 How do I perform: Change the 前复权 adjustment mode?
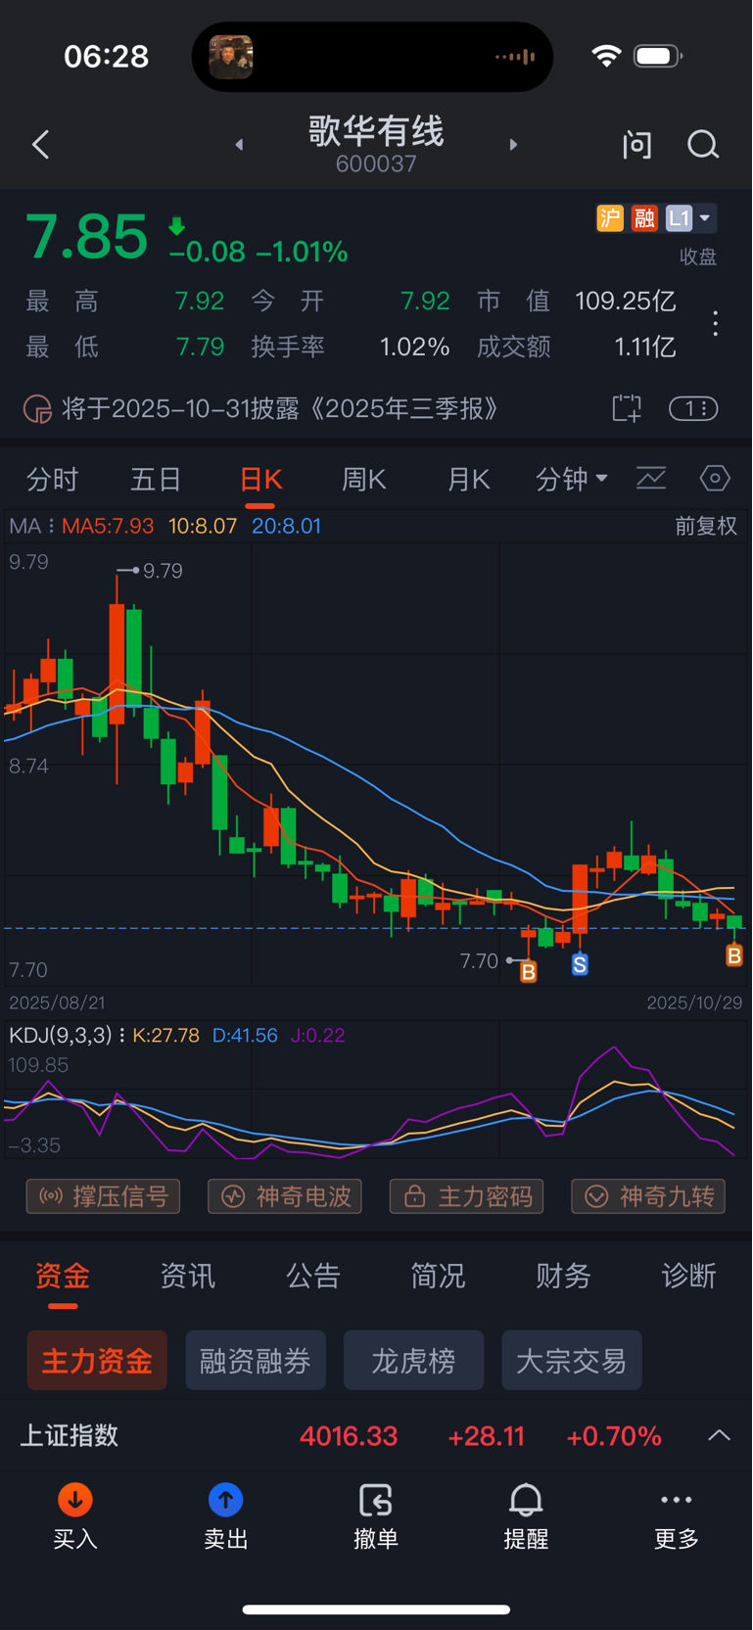(x=706, y=526)
